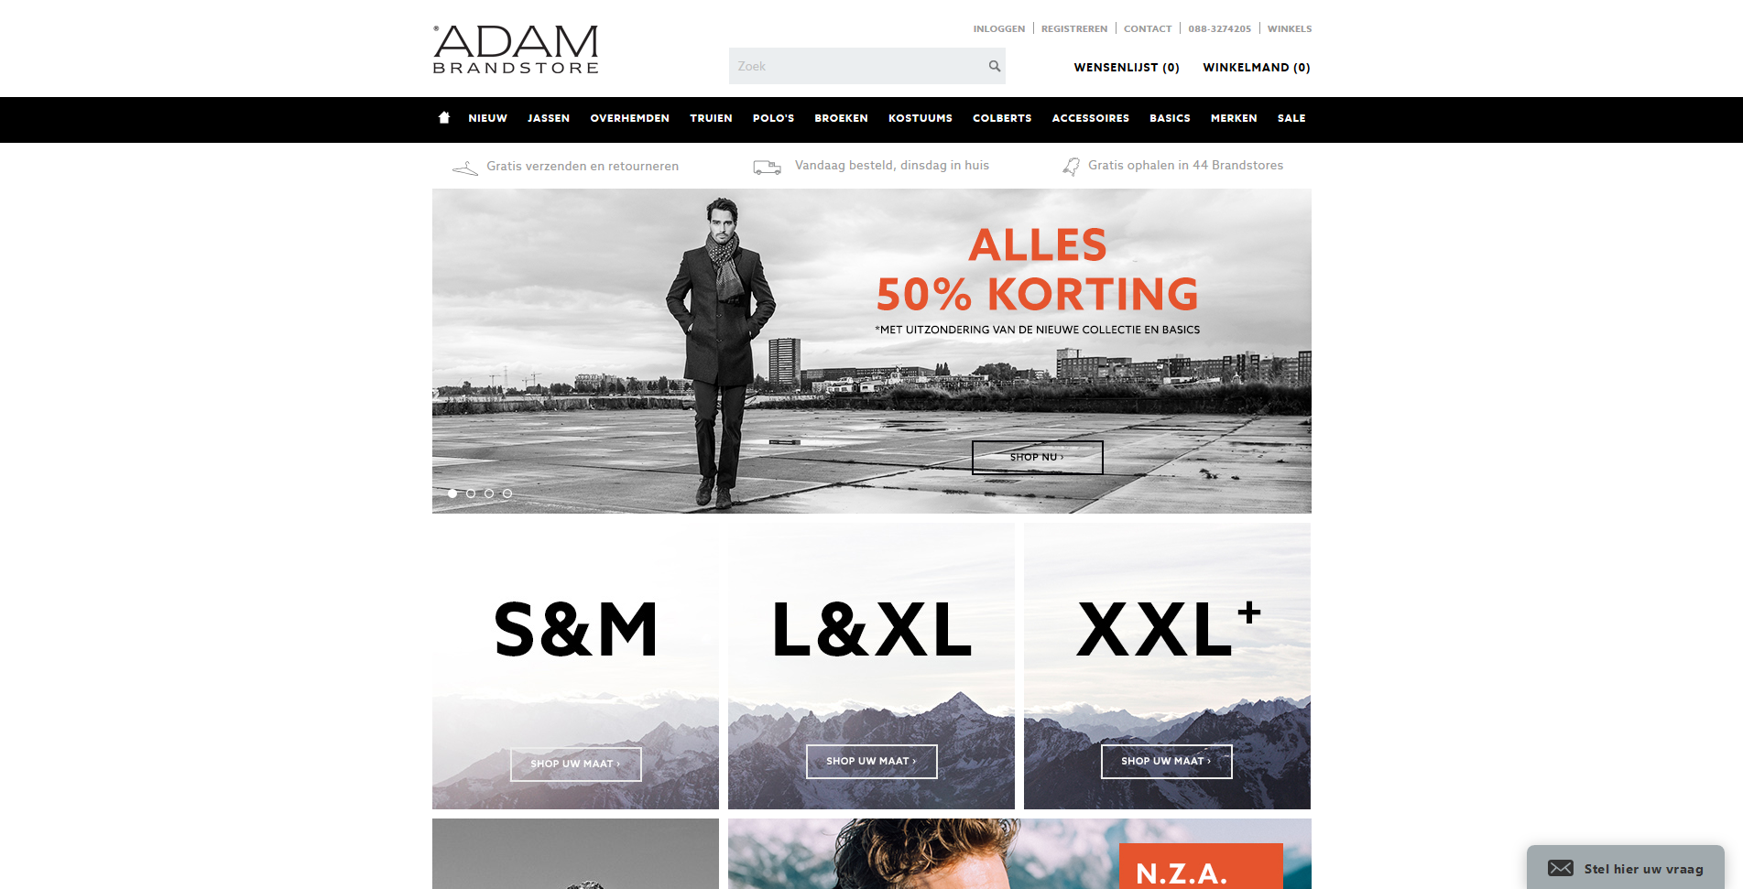Screen dimensions: 1743x889
Task: Click SHOP NU button on banner
Action: tap(1037, 457)
